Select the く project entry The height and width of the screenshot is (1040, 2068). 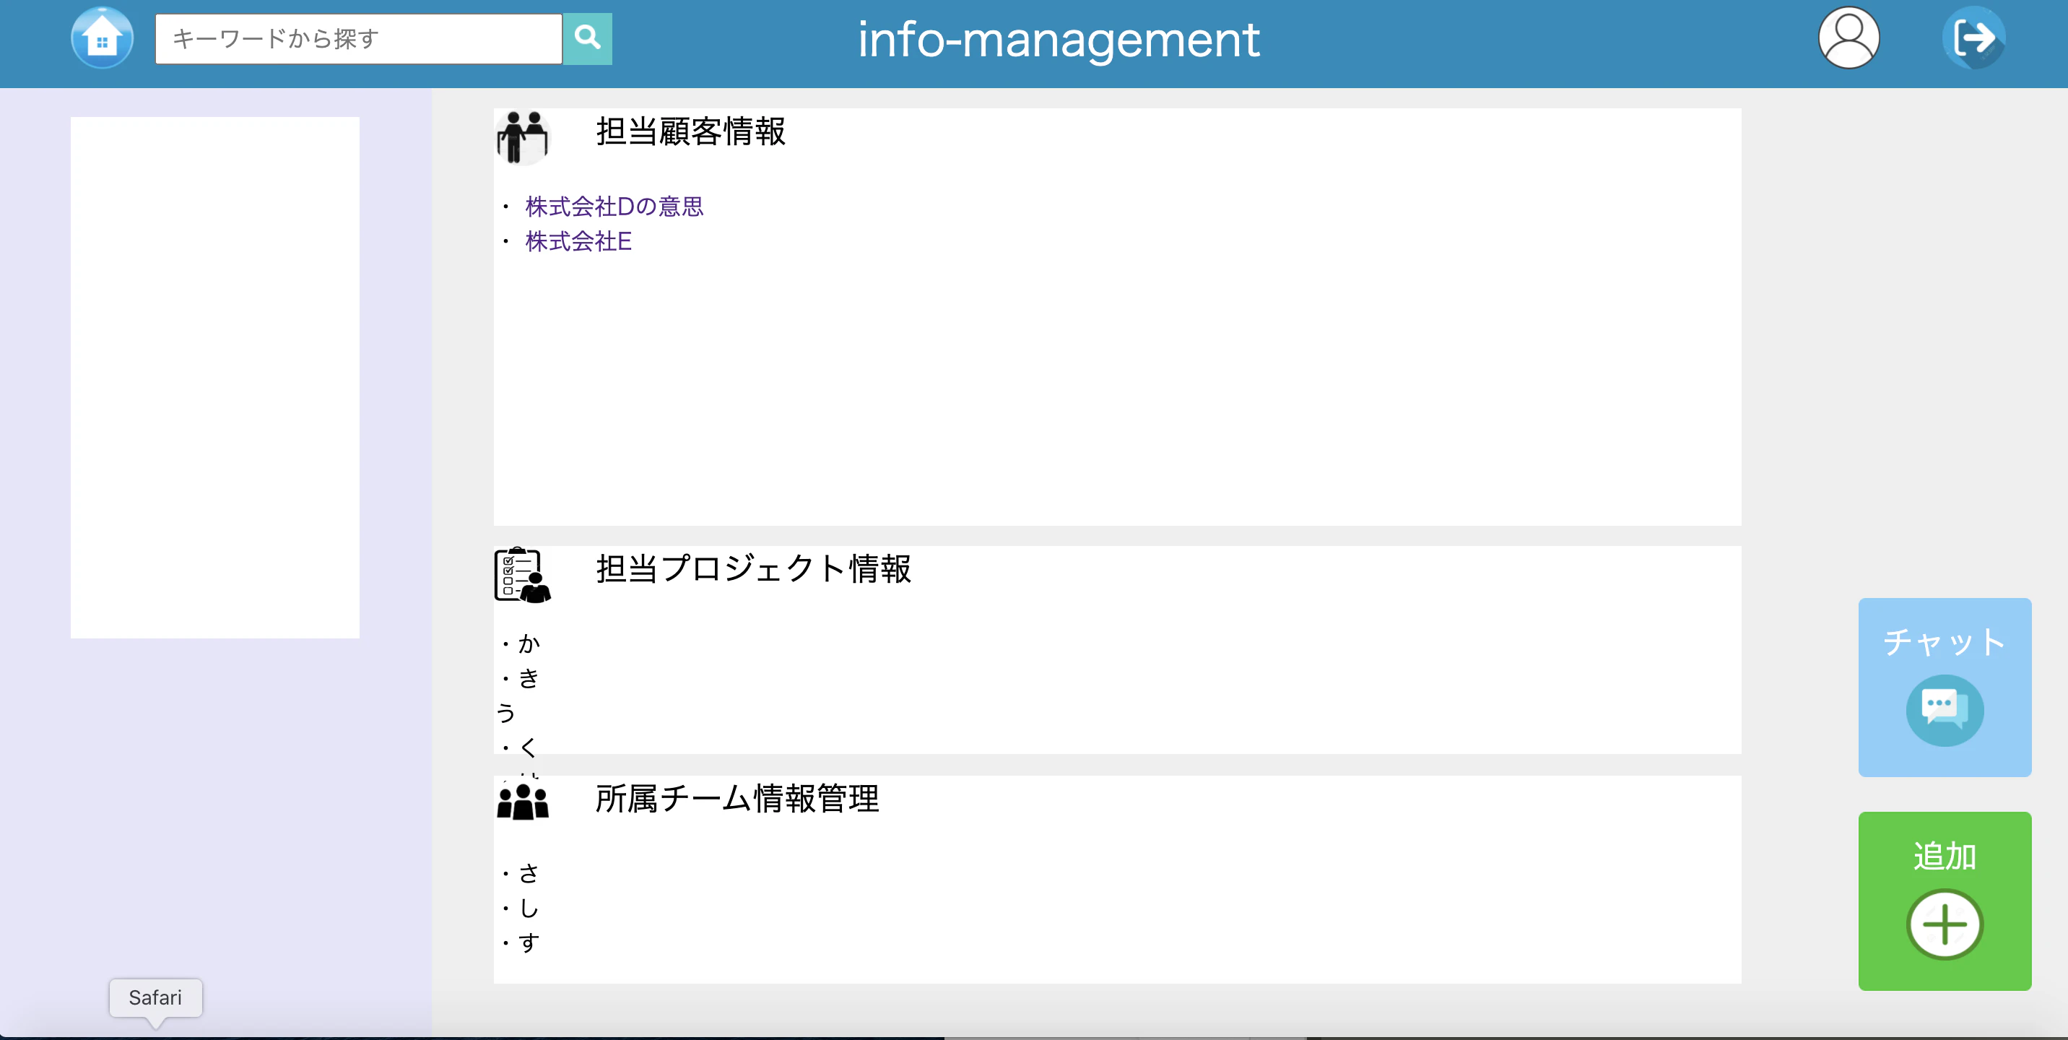coord(529,747)
